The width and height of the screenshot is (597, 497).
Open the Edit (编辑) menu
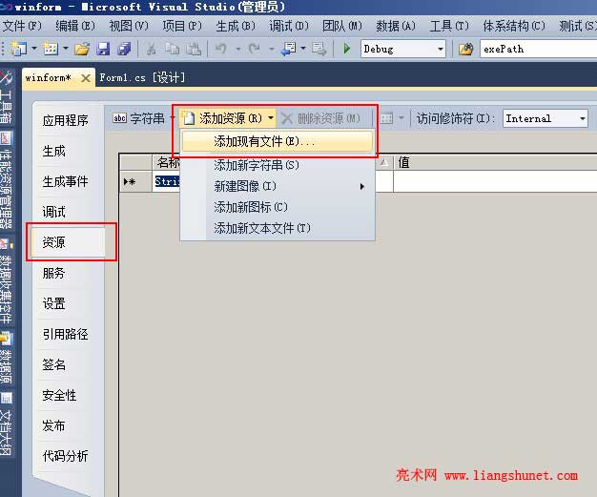tap(75, 26)
